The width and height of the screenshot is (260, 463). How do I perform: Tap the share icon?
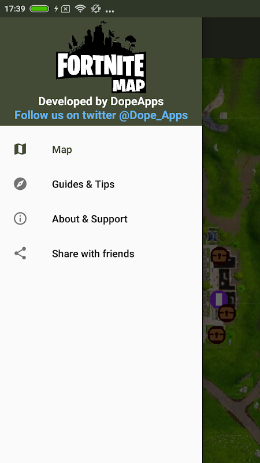pos(20,253)
